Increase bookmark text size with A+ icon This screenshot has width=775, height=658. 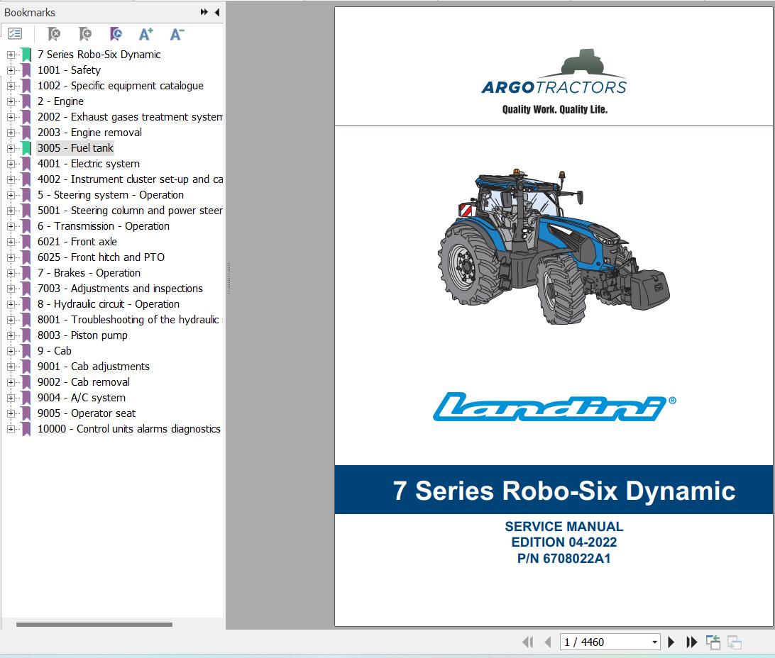145,33
